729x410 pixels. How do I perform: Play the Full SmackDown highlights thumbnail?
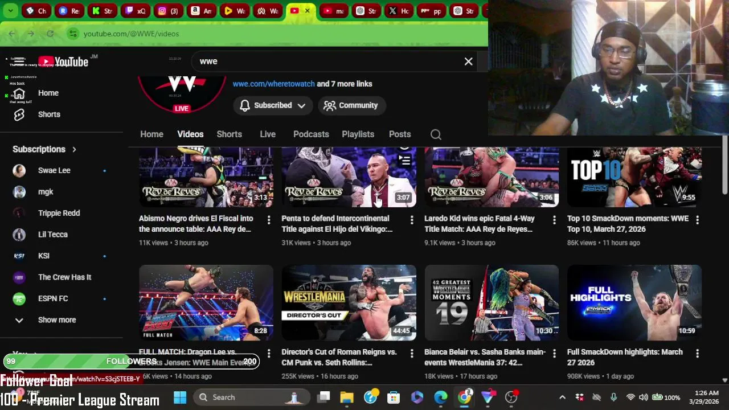[634, 302]
